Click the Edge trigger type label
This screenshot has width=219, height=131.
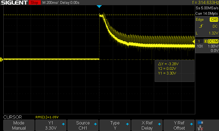200,20
